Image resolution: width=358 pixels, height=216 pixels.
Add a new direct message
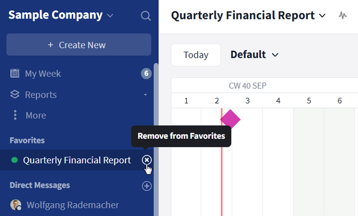click(x=147, y=186)
